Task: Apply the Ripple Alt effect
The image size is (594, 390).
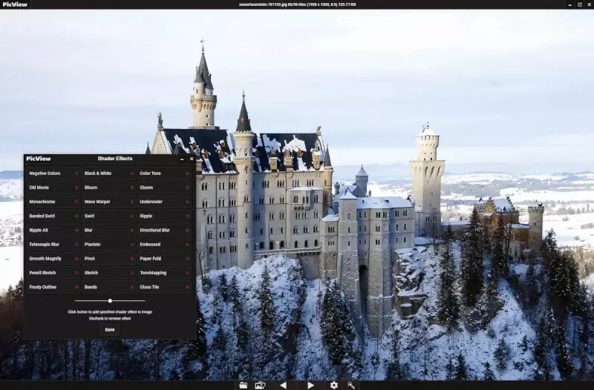Action: click(53, 230)
